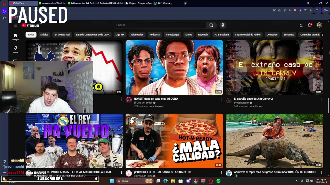Screen dimensions: 330x185
Task: Click the El Cine del Betish channel avatar
Action: [129, 100]
